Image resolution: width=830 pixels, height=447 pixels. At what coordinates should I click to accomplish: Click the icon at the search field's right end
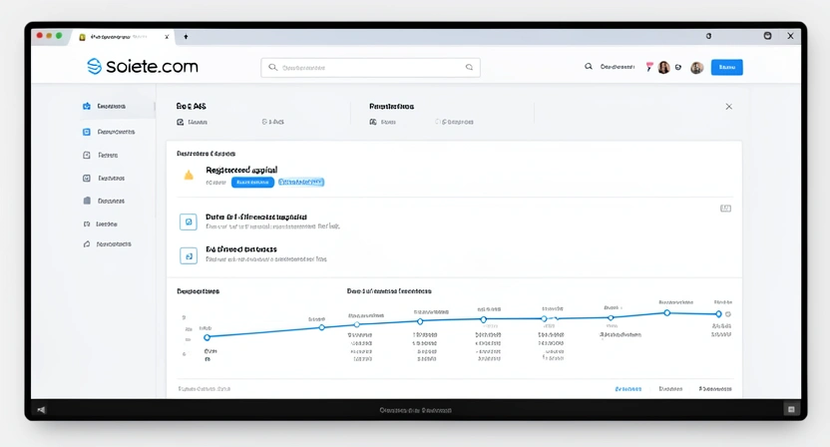pyautogui.click(x=469, y=67)
